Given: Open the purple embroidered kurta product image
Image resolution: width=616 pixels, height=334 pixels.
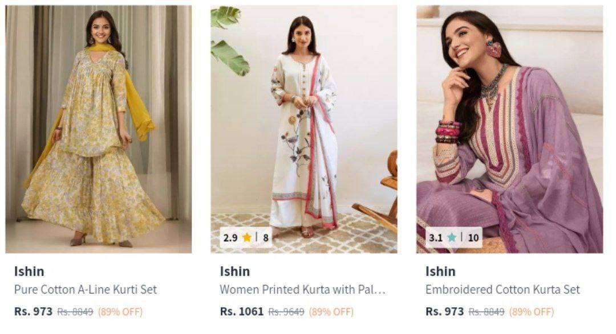Looking at the screenshot, I should 509,129.
